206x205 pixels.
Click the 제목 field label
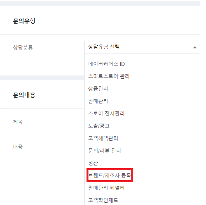(18, 122)
